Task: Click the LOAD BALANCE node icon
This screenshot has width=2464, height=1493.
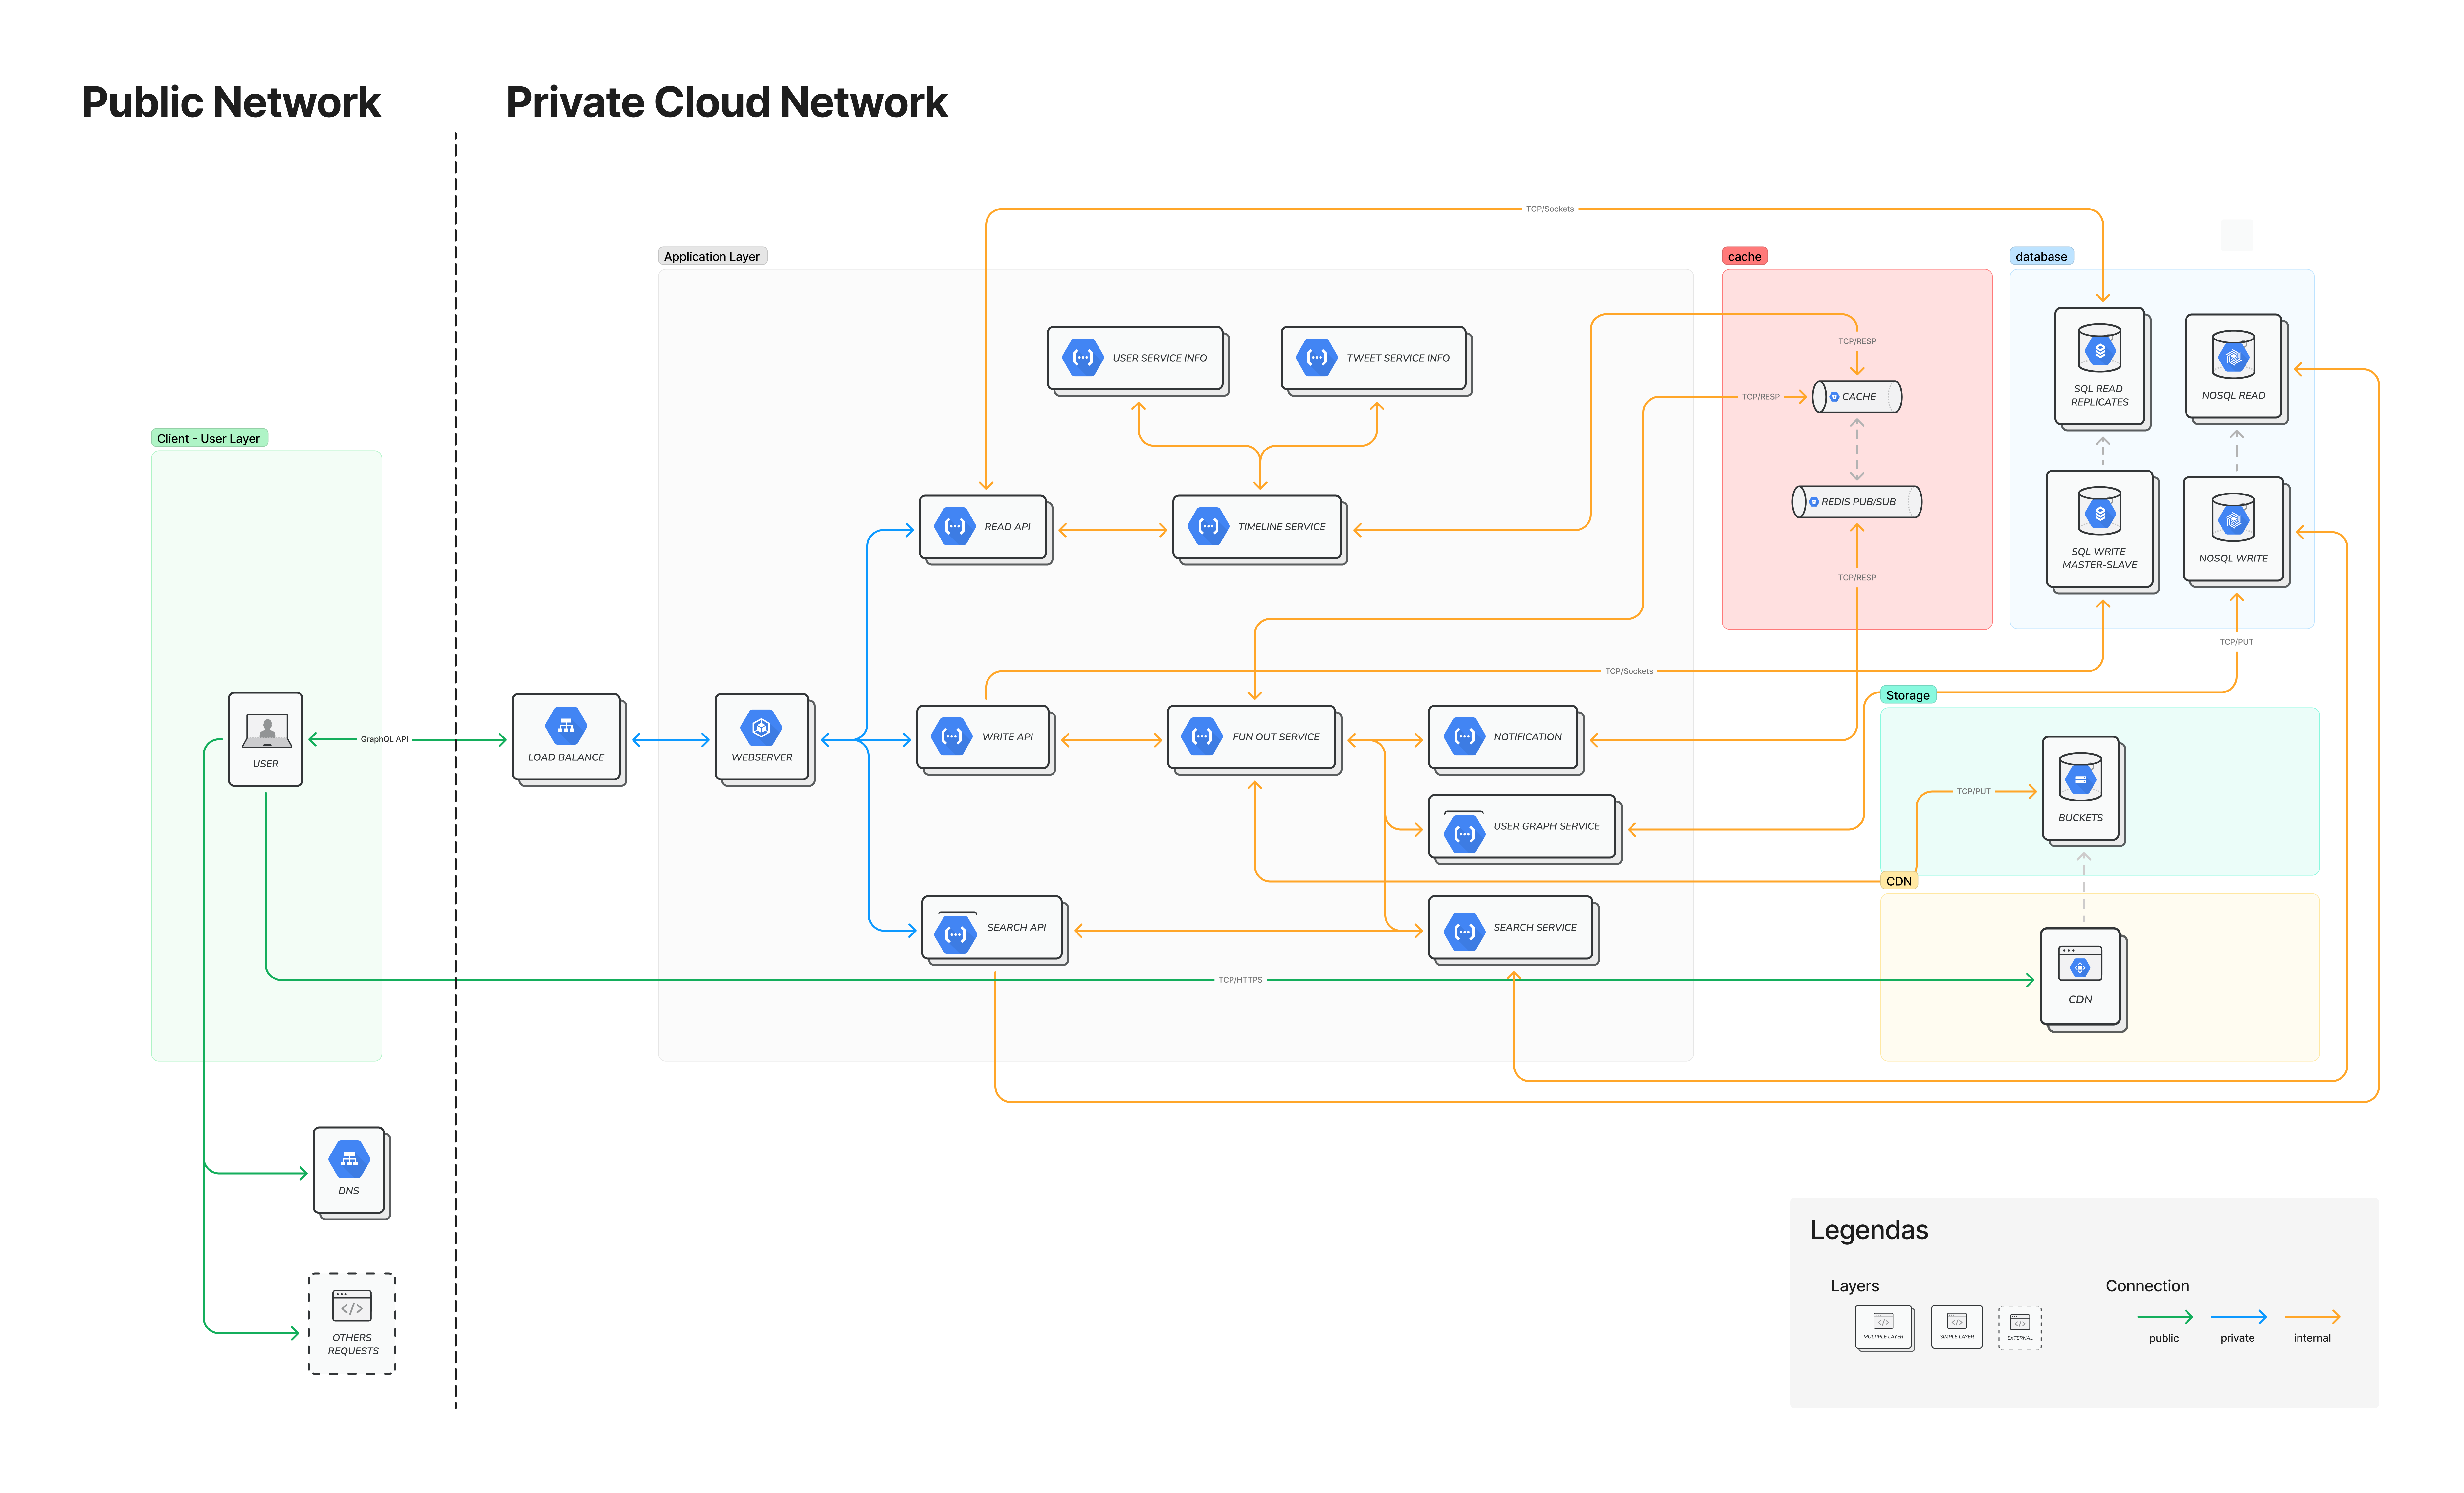Action: click(x=566, y=726)
